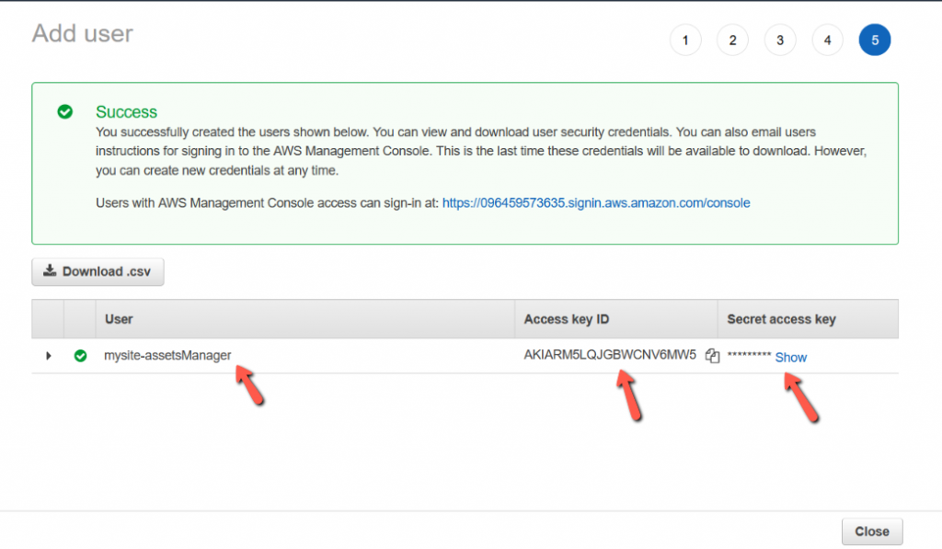
Task: Expand the mysite-assetsManager user row
Action: (49, 356)
